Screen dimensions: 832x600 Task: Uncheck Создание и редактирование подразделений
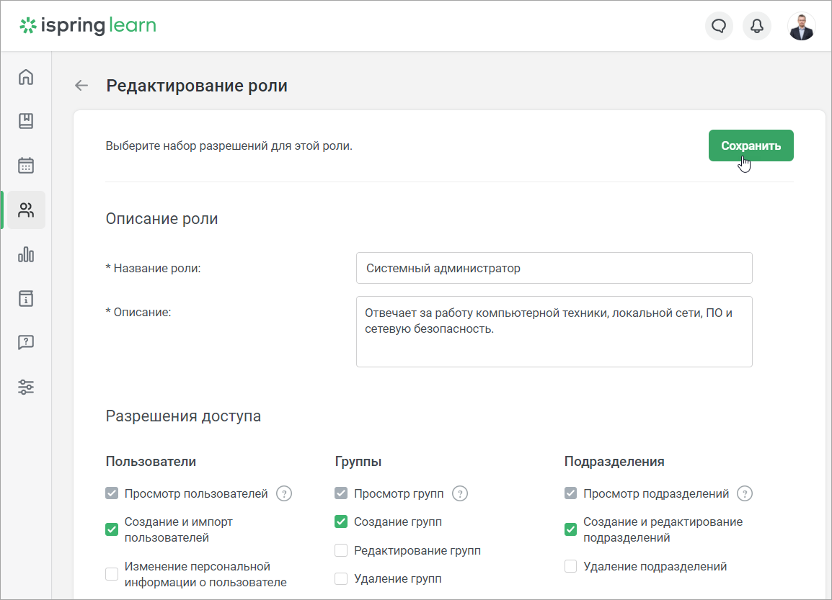[x=570, y=529]
